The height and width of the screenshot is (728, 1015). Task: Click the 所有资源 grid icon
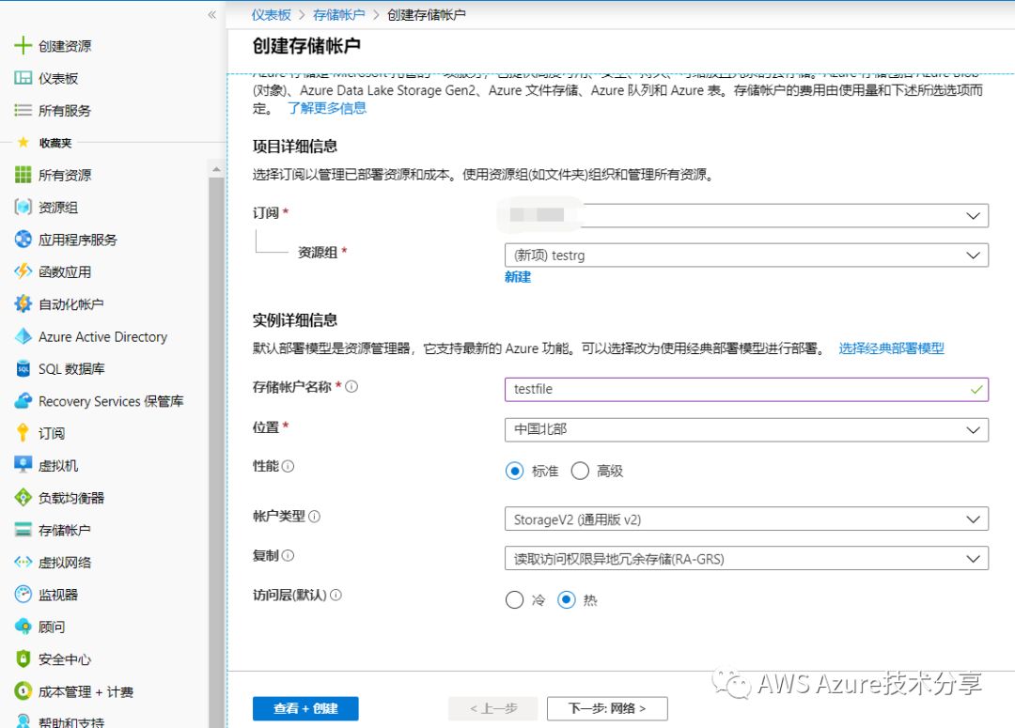[23, 175]
